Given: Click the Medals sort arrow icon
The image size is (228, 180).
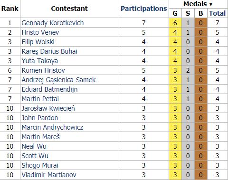Looking at the screenshot, I should (211, 5).
